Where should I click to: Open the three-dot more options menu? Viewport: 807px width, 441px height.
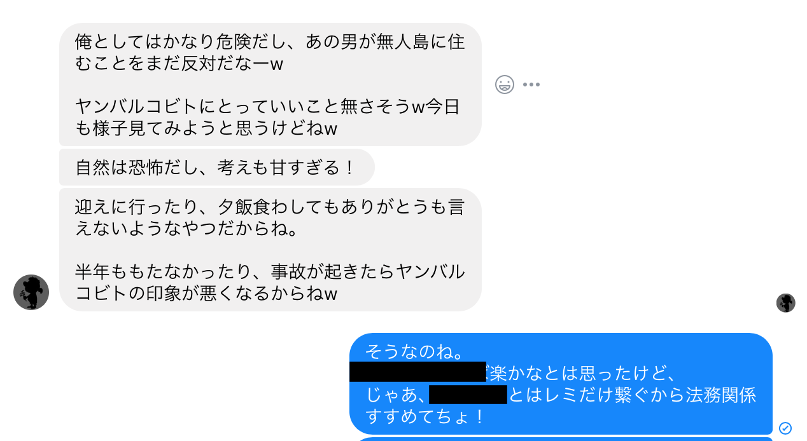pos(531,85)
